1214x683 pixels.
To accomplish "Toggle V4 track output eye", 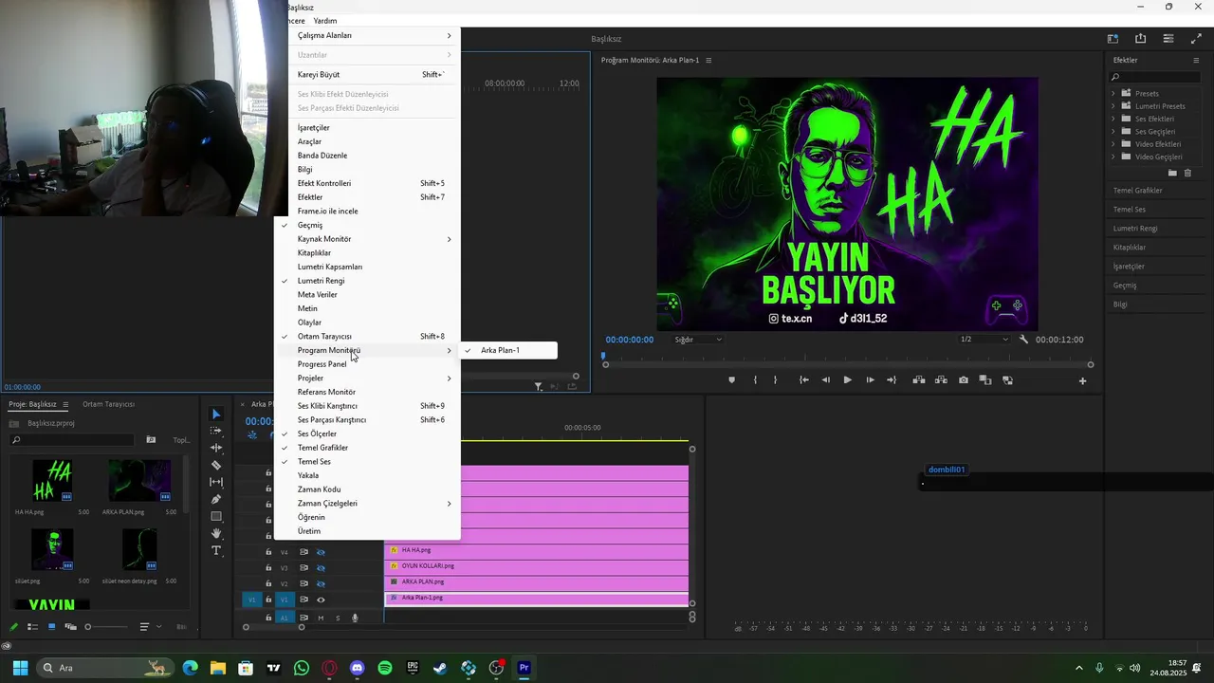I will tap(321, 552).
